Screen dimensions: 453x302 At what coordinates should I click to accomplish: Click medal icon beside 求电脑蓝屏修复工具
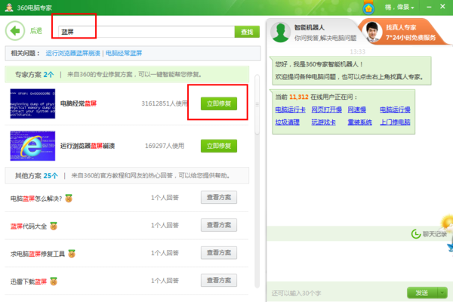coord(72,254)
